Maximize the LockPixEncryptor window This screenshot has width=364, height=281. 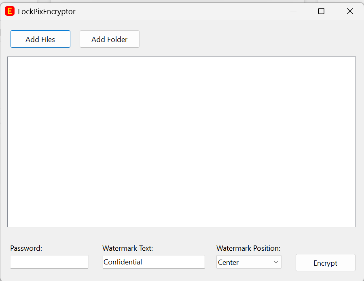321,11
